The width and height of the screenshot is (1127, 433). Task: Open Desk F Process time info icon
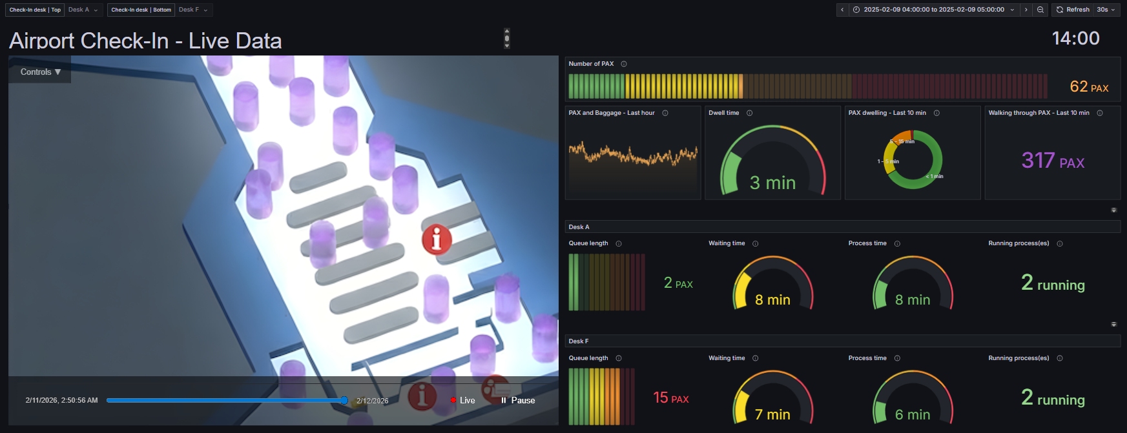click(897, 358)
